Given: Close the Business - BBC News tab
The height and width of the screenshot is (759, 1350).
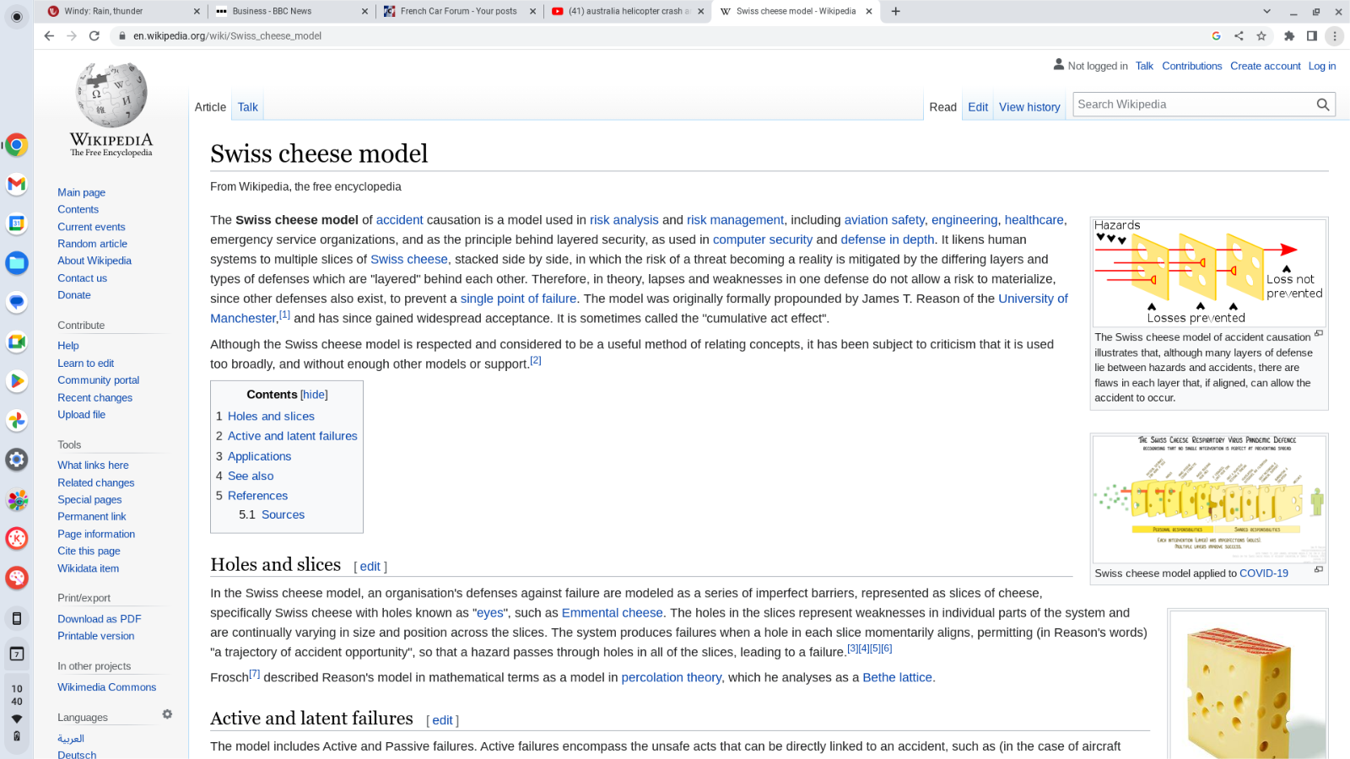Looking at the screenshot, I should 364,12.
